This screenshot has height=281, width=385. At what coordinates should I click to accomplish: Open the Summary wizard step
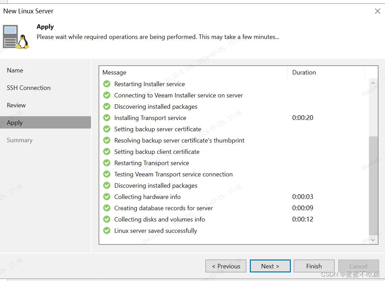pyautogui.click(x=46, y=140)
